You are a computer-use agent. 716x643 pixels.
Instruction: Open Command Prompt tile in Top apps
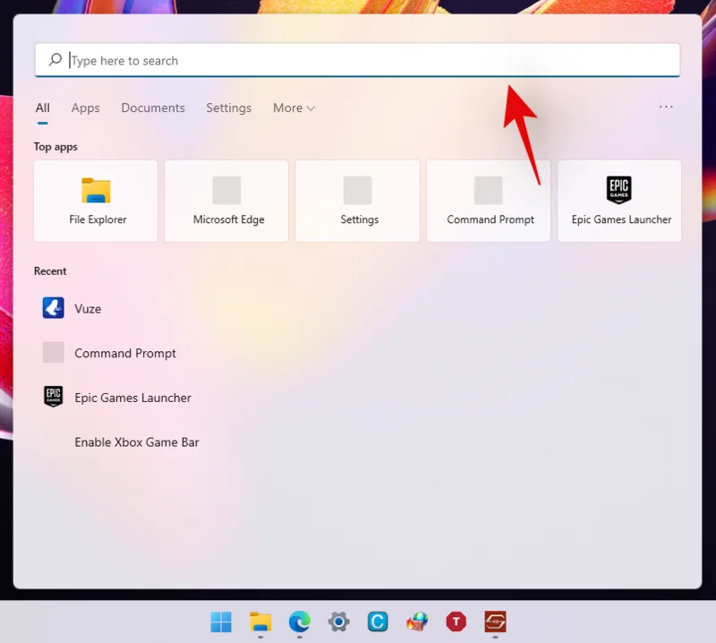tap(489, 201)
